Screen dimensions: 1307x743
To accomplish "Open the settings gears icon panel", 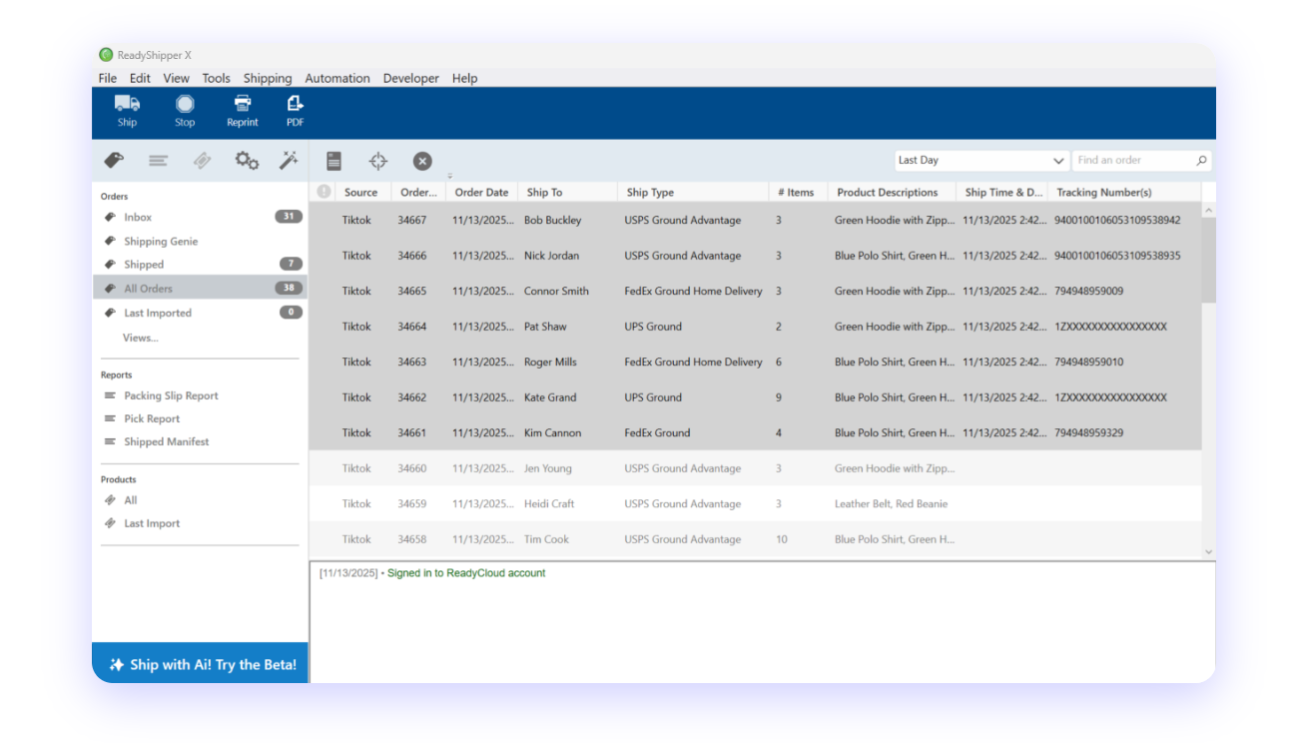I will [247, 161].
